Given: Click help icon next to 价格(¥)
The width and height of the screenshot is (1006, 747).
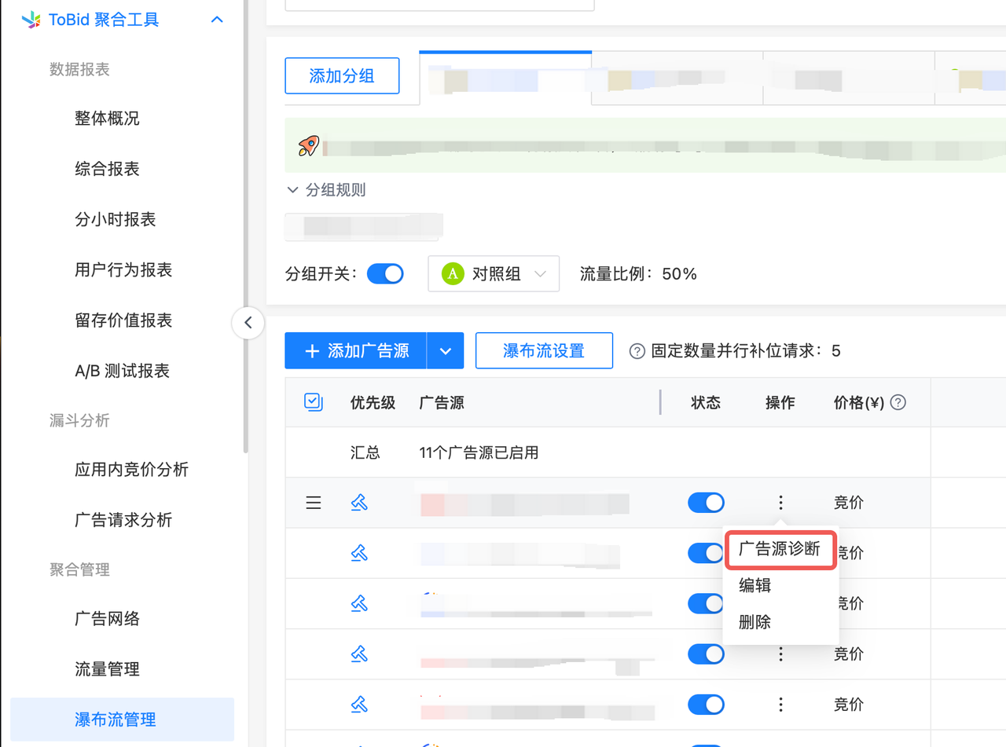Looking at the screenshot, I should click(898, 403).
